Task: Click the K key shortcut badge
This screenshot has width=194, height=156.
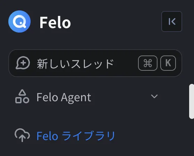Action: tap(168, 63)
